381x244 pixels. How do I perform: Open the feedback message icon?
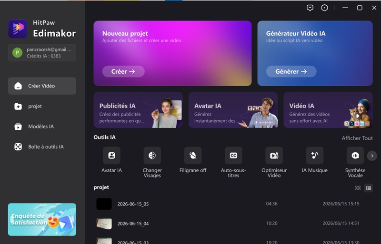click(310, 8)
